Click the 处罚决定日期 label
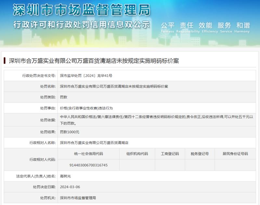 [x=44, y=187]
